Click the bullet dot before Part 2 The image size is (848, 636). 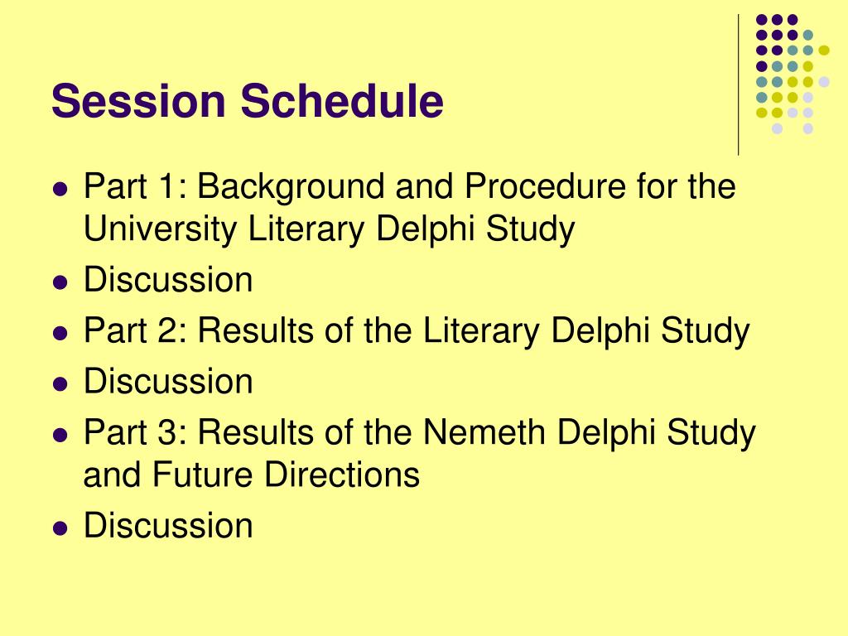click(x=60, y=334)
